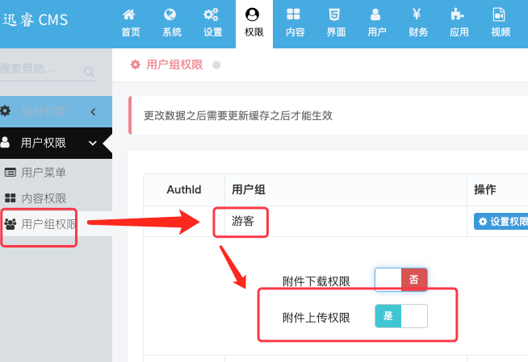Open the 内容 grid icon

pos(293,15)
